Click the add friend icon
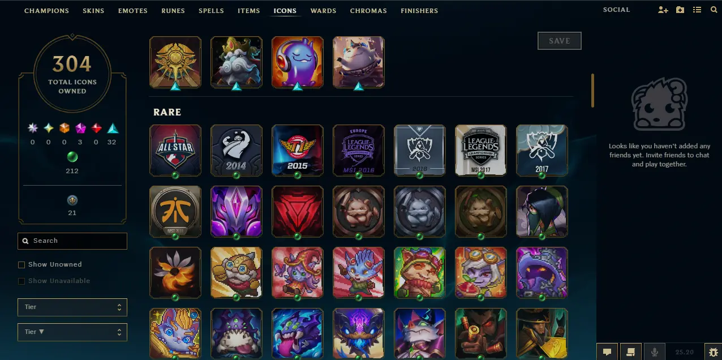 pyautogui.click(x=663, y=10)
